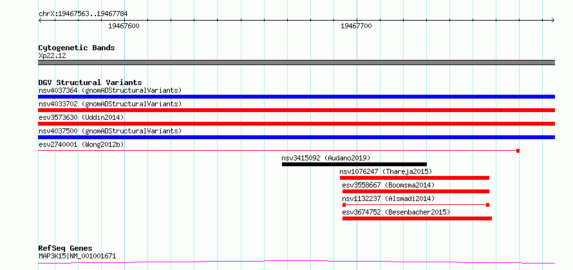
Task: Click the nsv1076247 red variant bar
Action: [415, 178]
